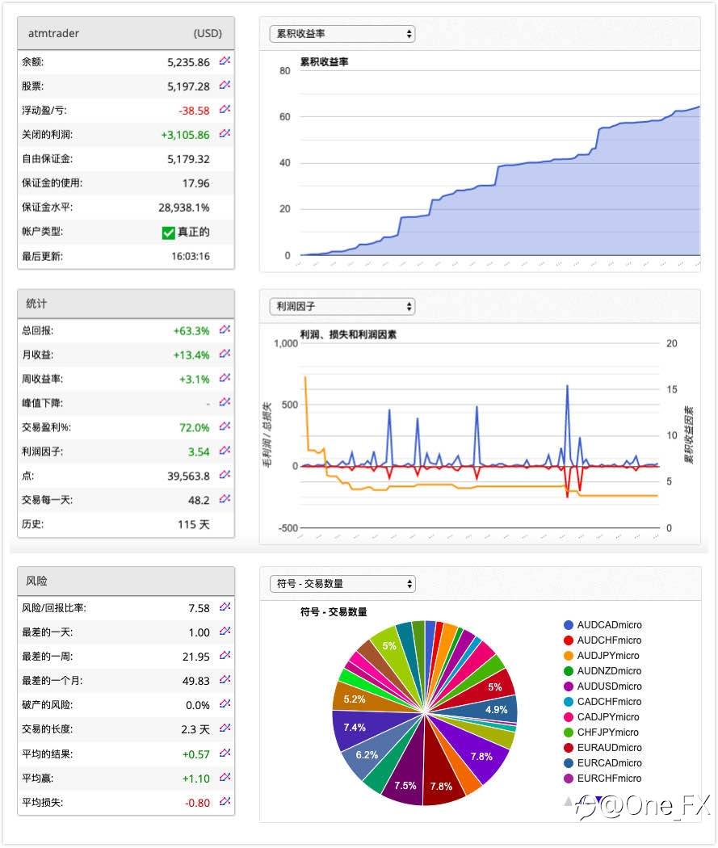Open the chart icon next to 浮动盈/亏
The image size is (718, 848).
coord(225,109)
